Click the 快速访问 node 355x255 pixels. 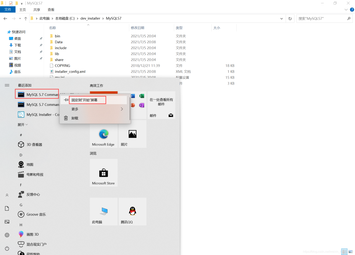pos(18,32)
